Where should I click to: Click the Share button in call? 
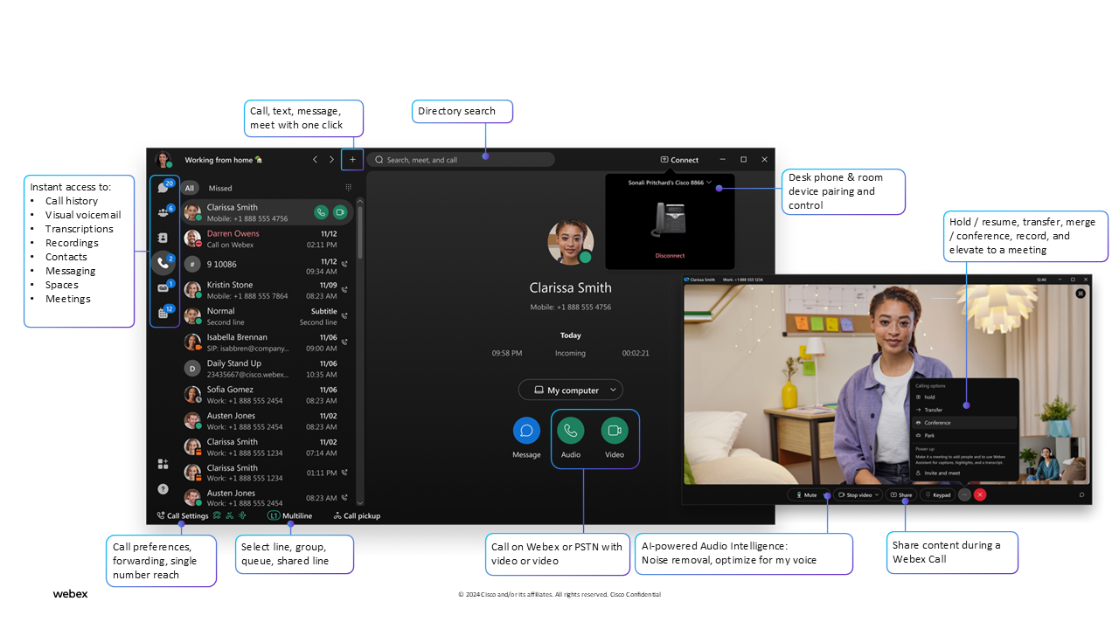pyautogui.click(x=900, y=494)
